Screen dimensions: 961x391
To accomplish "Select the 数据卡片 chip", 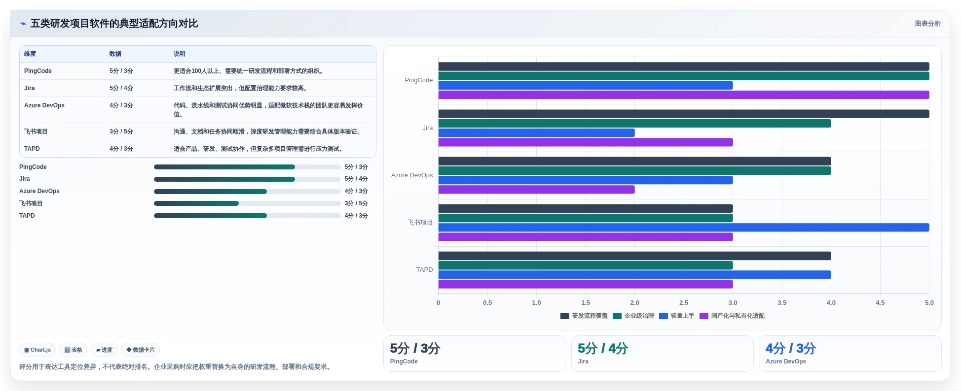I will [x=141, y=350].
